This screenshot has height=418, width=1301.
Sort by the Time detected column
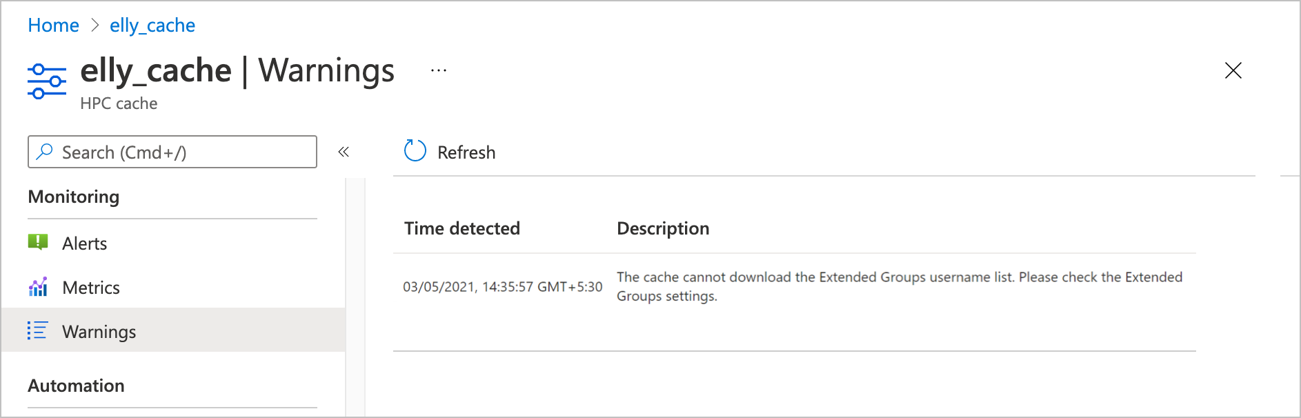[x=462, y=228]
